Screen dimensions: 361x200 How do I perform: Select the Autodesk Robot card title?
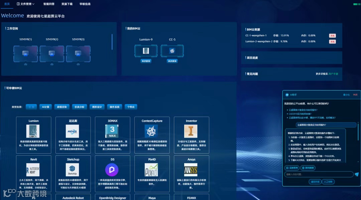click(x=73, y=198)
